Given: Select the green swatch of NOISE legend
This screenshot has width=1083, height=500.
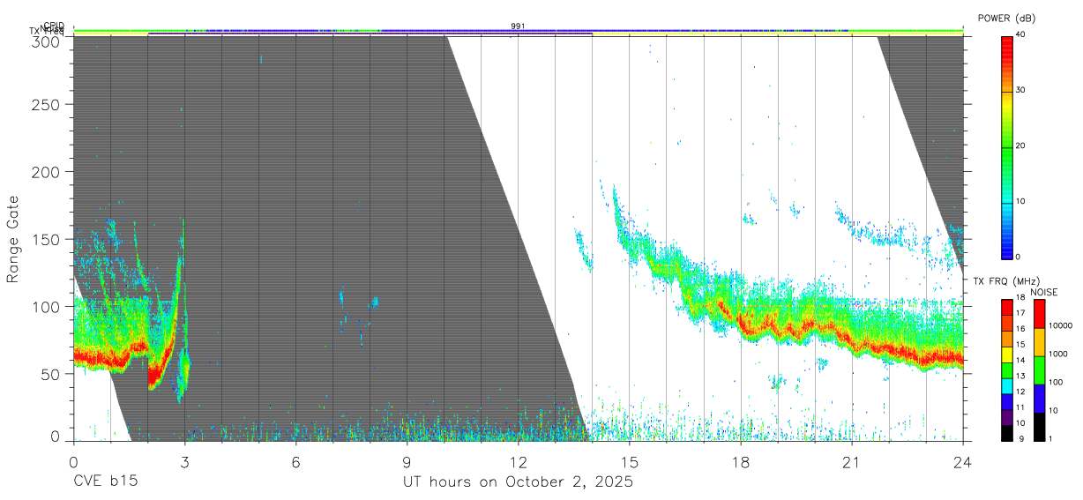Looking at the screenshot, I should point(1039,369).
